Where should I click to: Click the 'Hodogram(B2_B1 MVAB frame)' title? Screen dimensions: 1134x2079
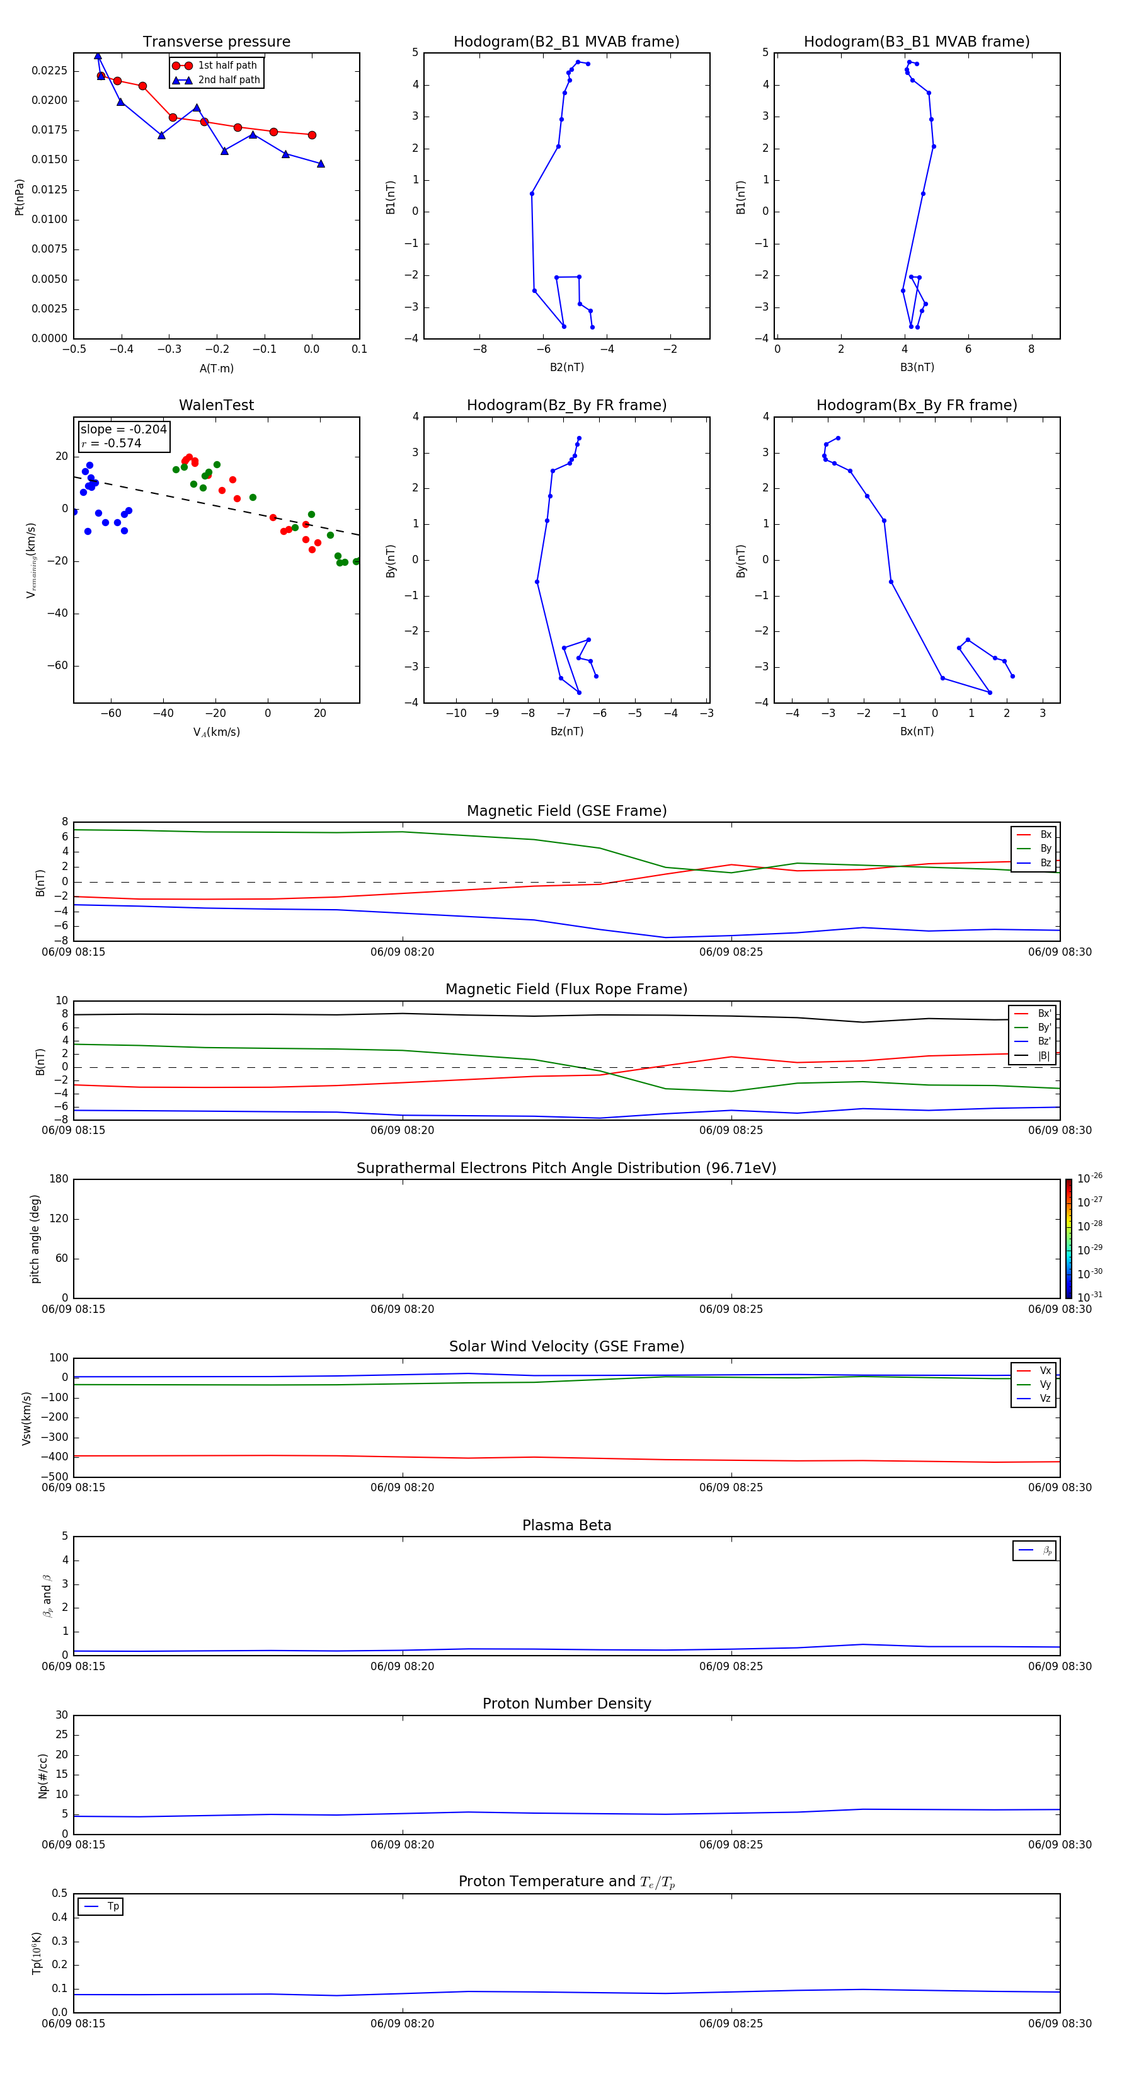[566, 41]
